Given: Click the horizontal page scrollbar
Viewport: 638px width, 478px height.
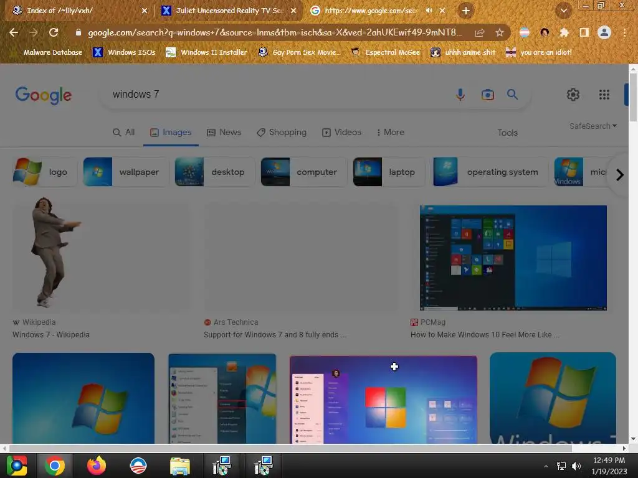Looking at the screenshot, I should coord(290,448).
